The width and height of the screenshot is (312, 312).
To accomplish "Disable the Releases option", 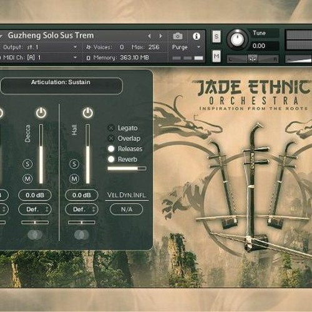I will point(111,149).
